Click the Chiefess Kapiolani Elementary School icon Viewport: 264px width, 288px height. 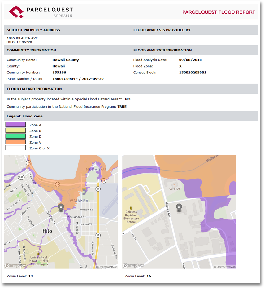(x=131, y=208)
